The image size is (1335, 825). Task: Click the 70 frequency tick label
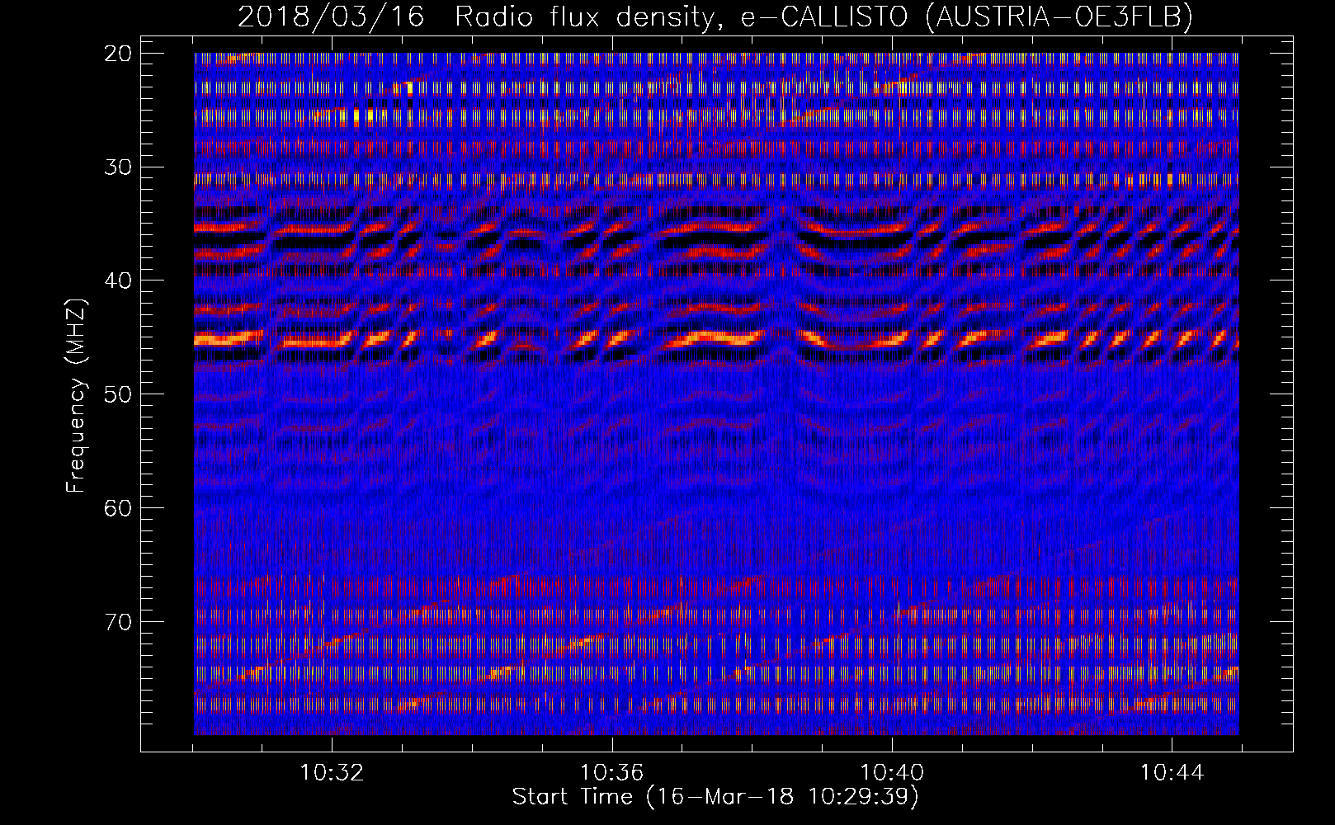119,621
